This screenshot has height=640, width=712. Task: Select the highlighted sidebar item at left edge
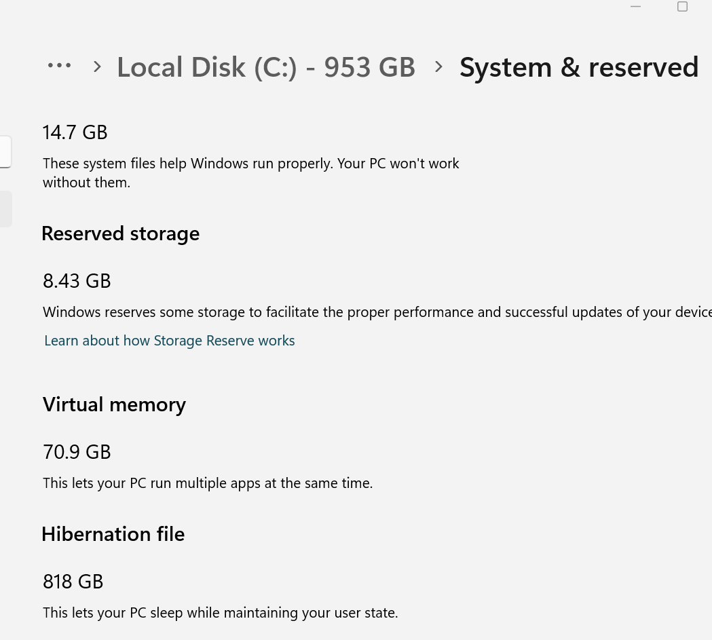point(5,209)
